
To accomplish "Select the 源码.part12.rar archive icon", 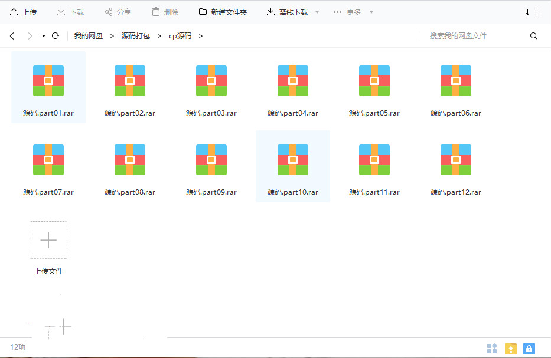I will pos(456,160).
